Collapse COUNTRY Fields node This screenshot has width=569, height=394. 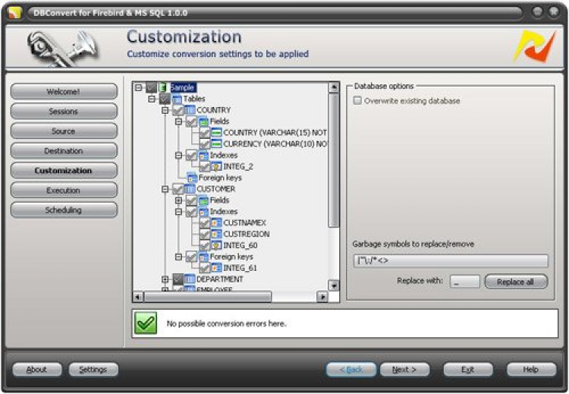tap(178, 121)
